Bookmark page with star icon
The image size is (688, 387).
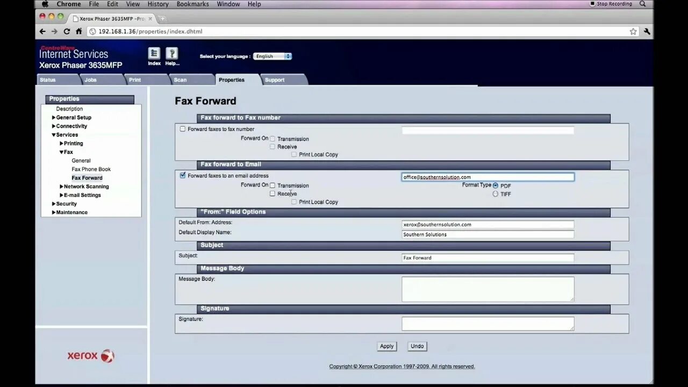pyautogui.click(x=633, y=32)
